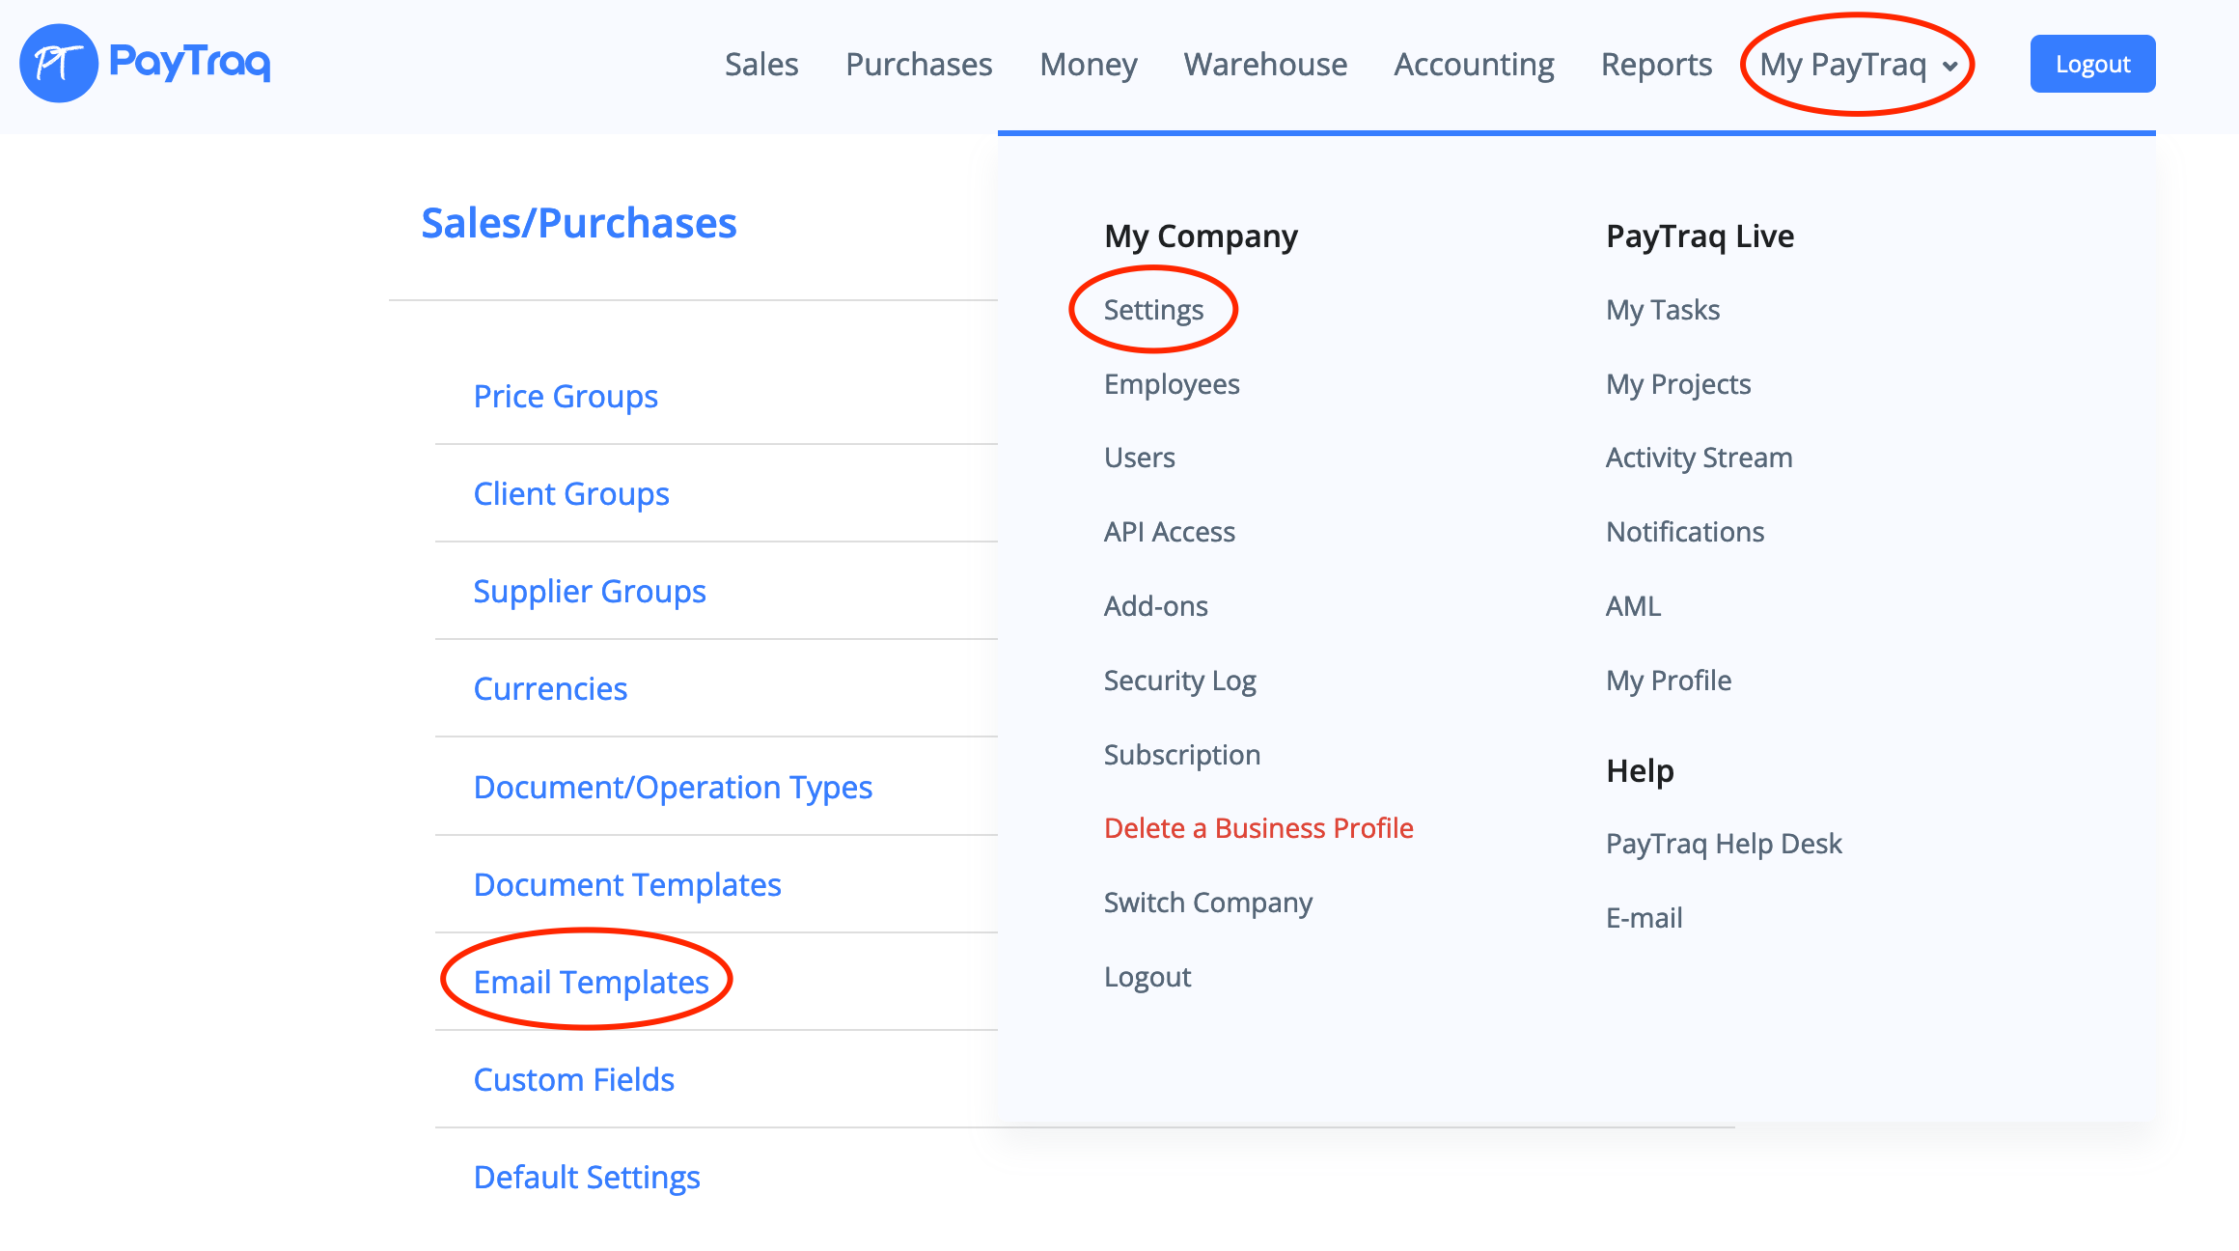Click the Sales/Purchases heading

point(579,223)
